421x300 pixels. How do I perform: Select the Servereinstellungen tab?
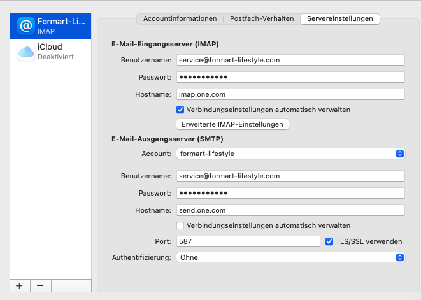point(339,19)
